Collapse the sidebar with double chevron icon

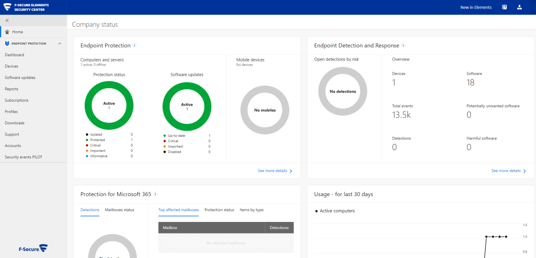coord(7,21)
